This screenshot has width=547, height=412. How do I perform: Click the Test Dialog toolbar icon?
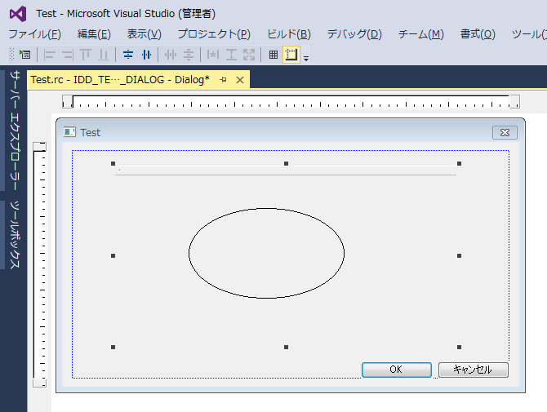(24, 55)
